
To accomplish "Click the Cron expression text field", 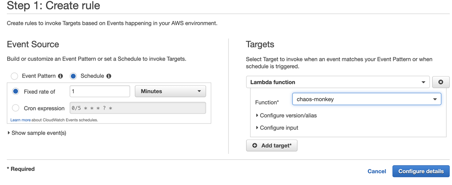I will point(138,108).
